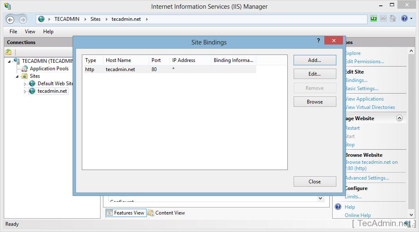
Task: Click Browse tecadmin.net on *:80 link
Action: pyautogui.click(x=371, y=165)
